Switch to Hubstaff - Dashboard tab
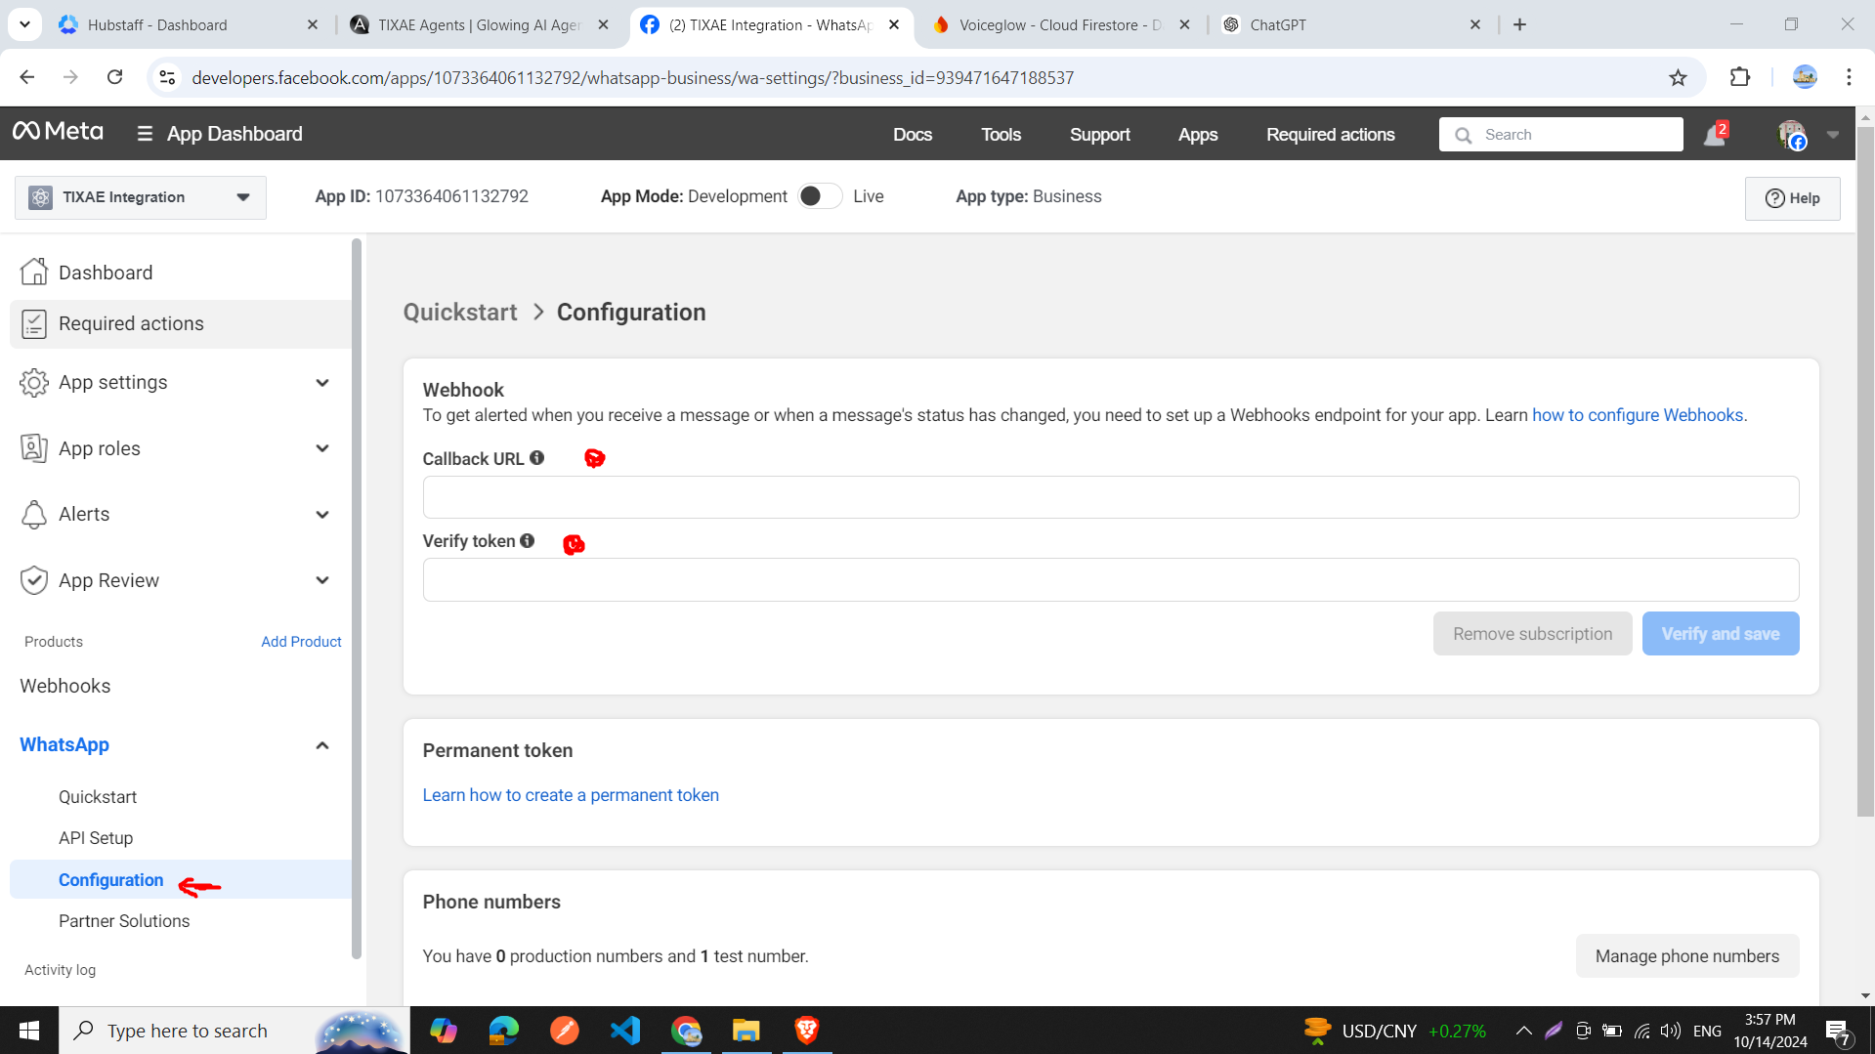1875x1054 pixels. click(x=189, y=24)
